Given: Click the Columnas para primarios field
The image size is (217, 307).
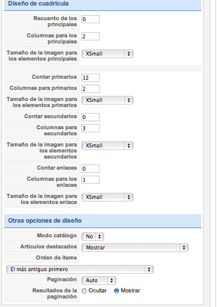Looking at the screenshot, I should [x=91, y=89].
